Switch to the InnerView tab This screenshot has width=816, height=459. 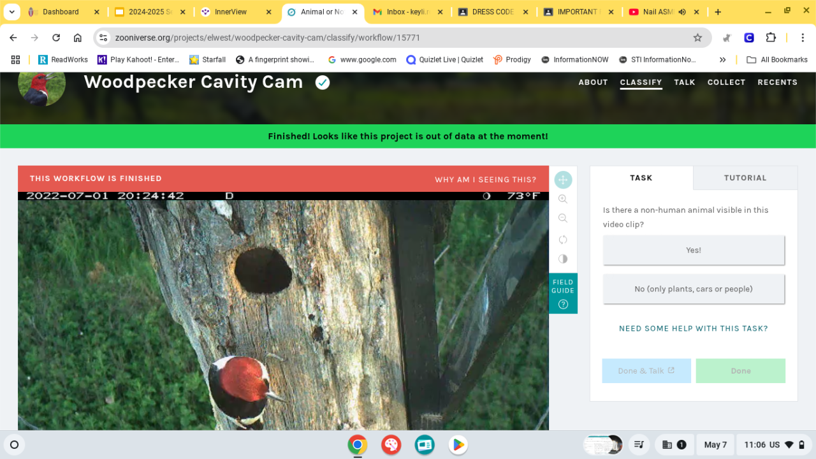[235, 11]
